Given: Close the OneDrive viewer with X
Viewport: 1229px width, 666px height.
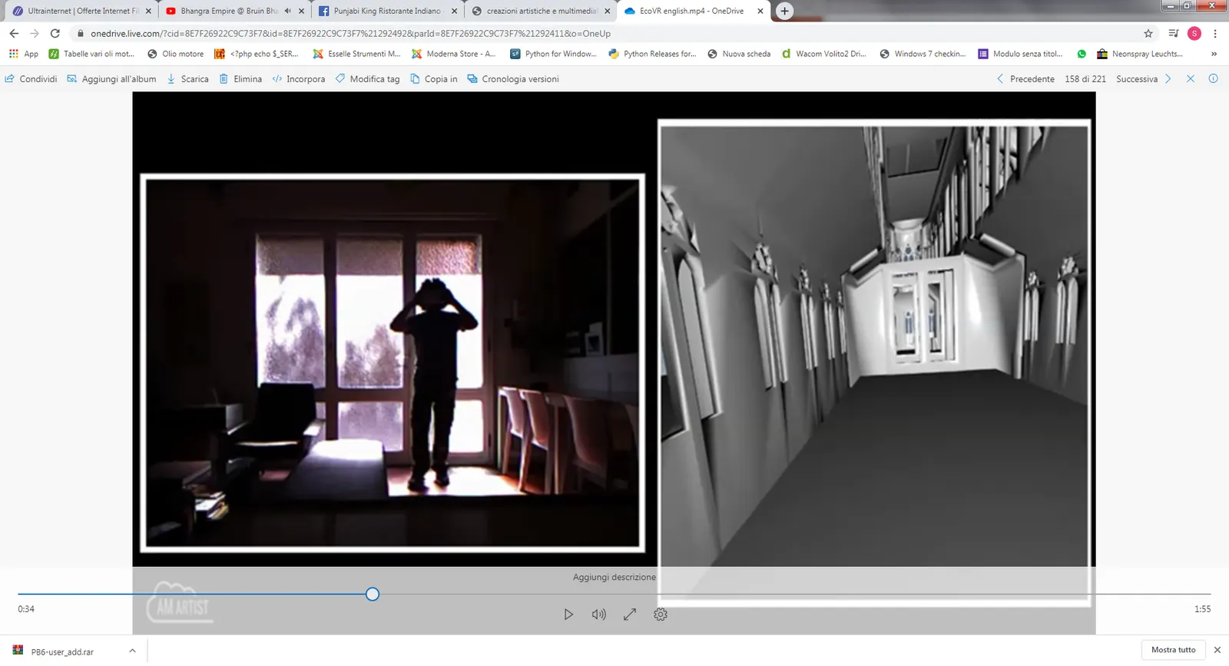Looking at the screenshot, I should pyautogui.click(x=1191, y=79).
